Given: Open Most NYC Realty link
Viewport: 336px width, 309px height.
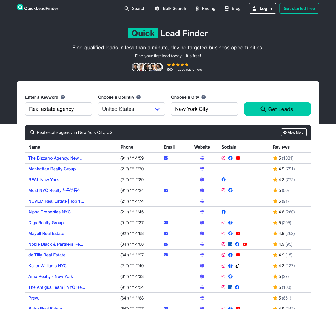Looking at the screenshot, I should (55, 190).
